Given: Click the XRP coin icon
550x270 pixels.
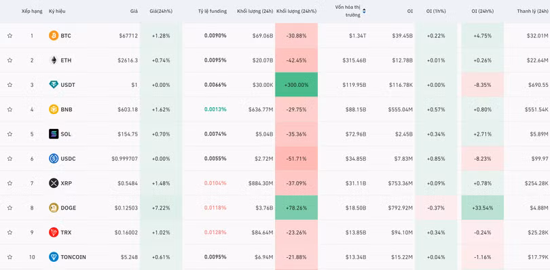Looking at the screenshot, I should (x=54, y=183).
